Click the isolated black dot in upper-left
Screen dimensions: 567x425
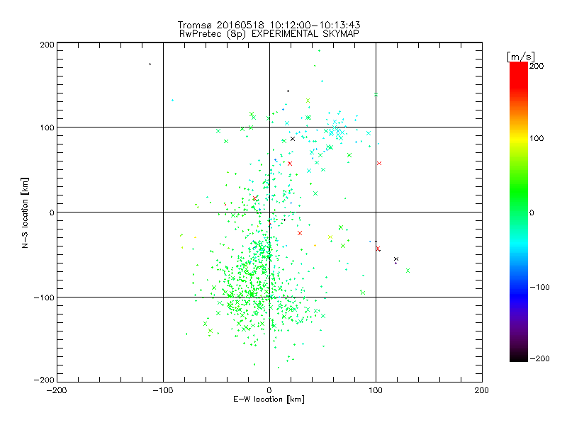pyautogui.click(x=150, y=64)
